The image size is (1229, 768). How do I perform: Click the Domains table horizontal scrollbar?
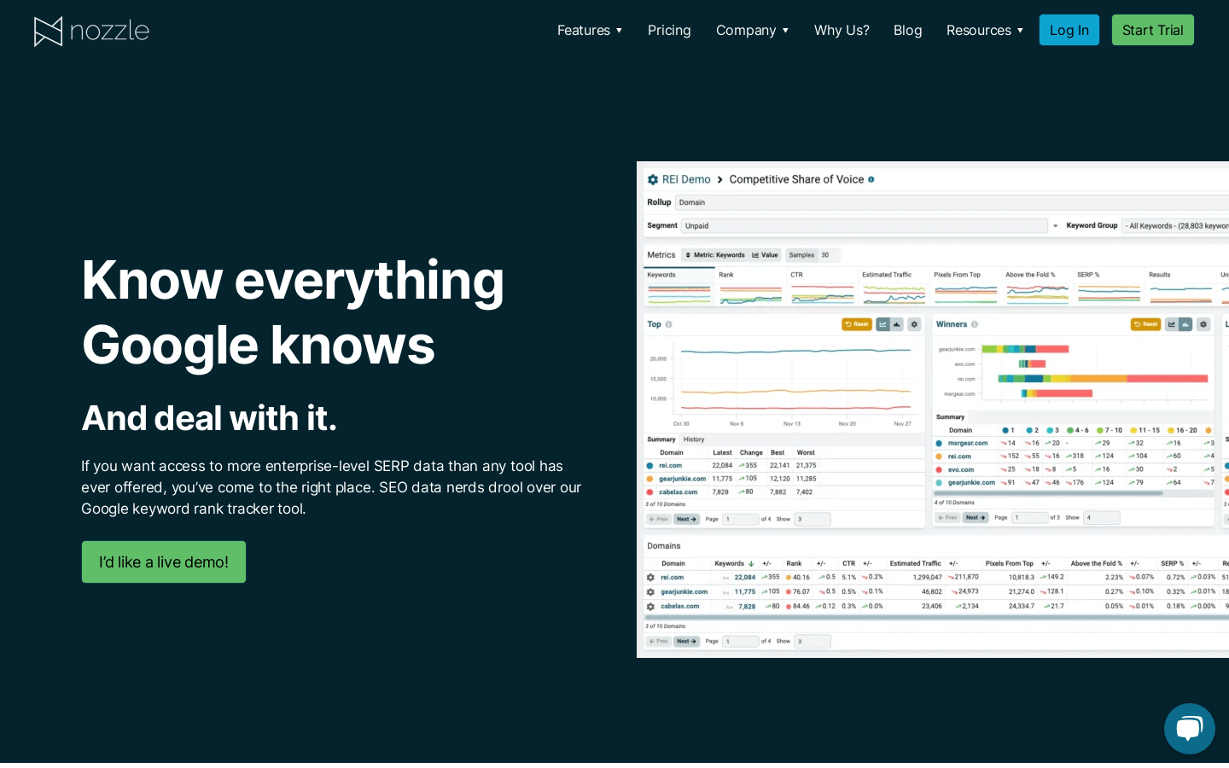coord(937,617)
